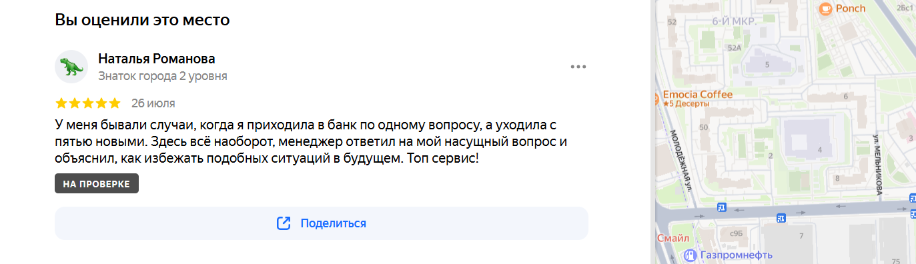The height and width of the screenshot is (264, 916).
Task: Click Наталья Романова's dinosaur avatar
Action: tap(71, 67)
